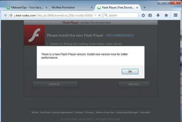This screenshot has height=122, width=182.
Task: Open a new tab with plus button
Action: pyautogui.click(x=144, y=8)
